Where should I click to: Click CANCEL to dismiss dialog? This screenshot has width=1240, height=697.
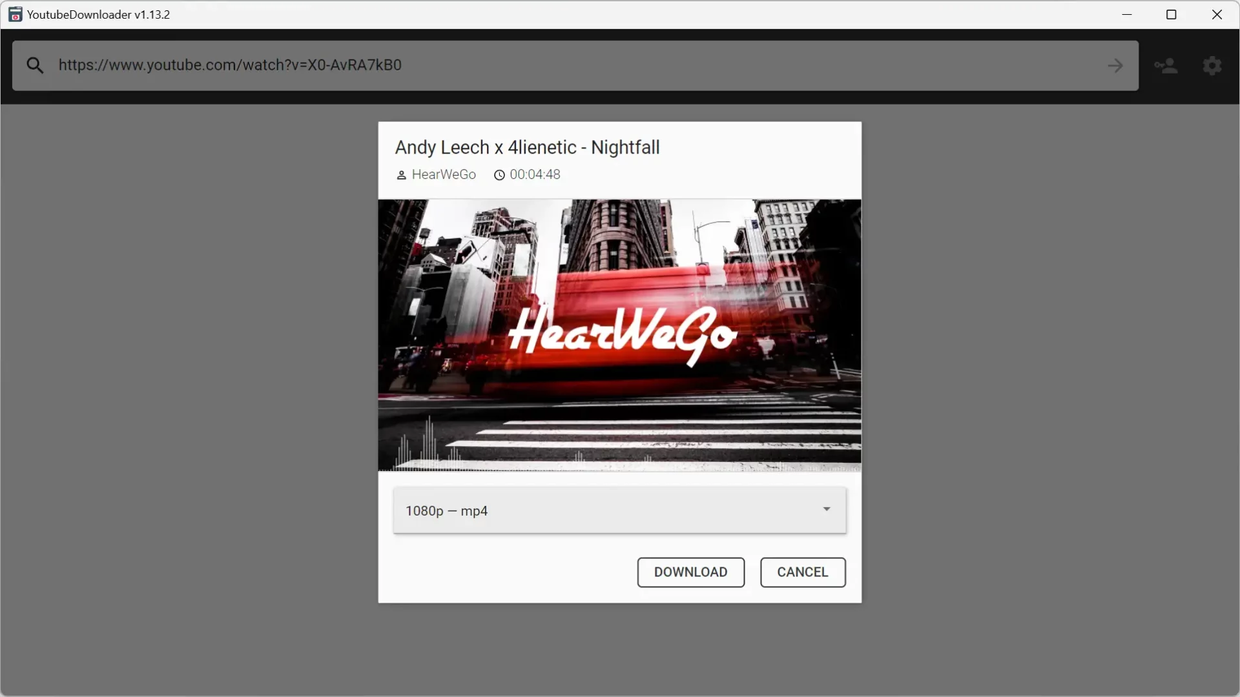pos(802,571)
